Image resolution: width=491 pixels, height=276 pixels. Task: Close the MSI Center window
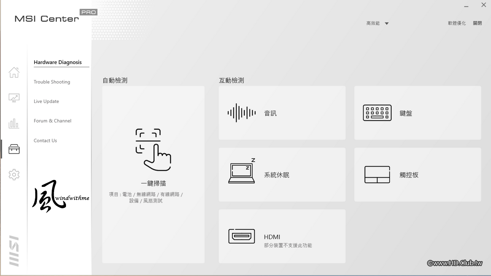(x=483, y=5)
